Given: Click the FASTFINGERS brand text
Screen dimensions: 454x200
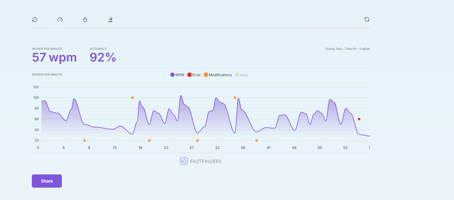Looking at the screenshot, I should coord(206,161).
